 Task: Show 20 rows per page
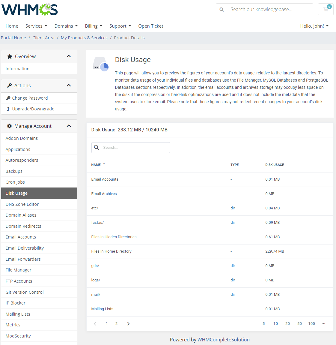coord(287,324)
